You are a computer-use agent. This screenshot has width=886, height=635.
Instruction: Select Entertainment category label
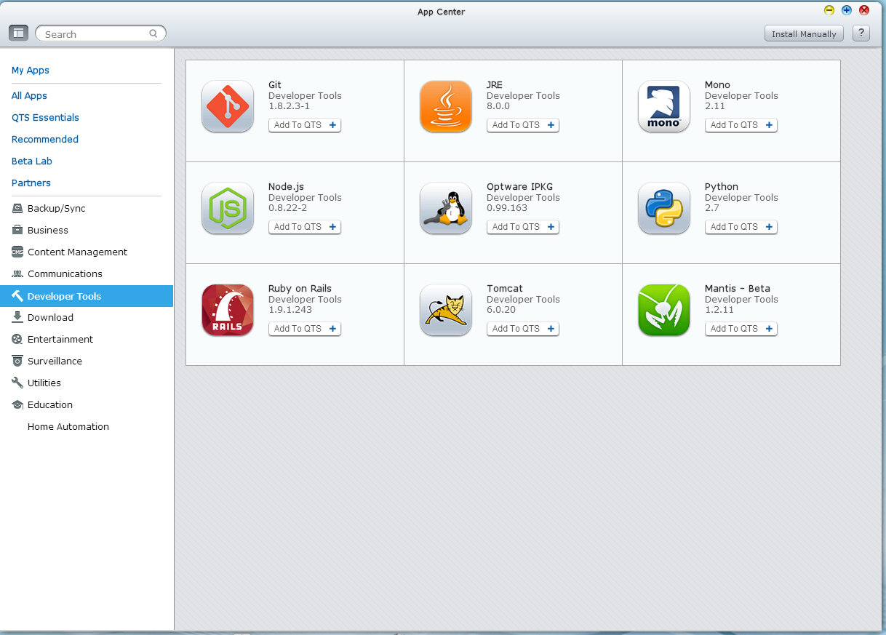tap(60, 339)
